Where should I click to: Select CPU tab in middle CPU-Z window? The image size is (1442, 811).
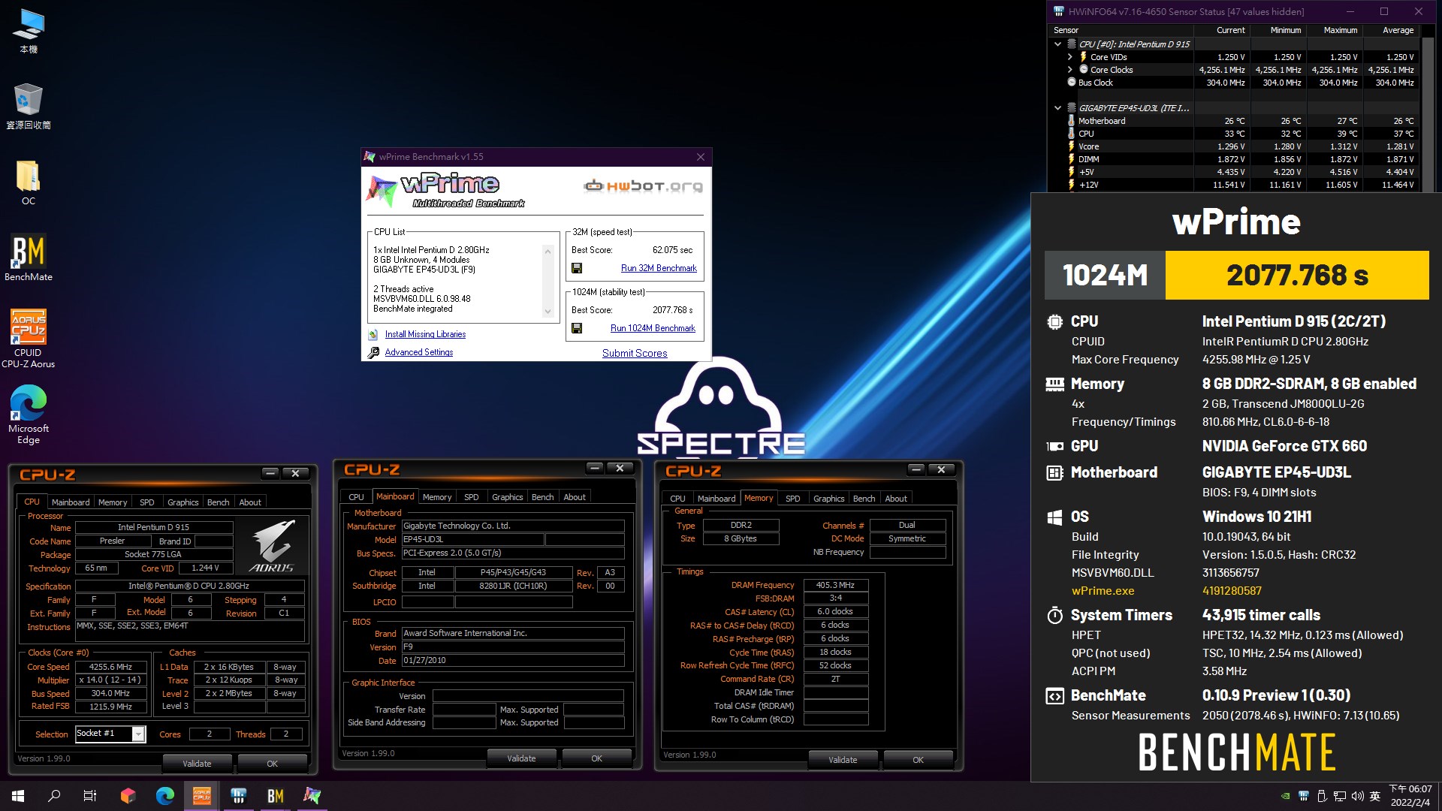pyautogui.click(x=357, y=497)
